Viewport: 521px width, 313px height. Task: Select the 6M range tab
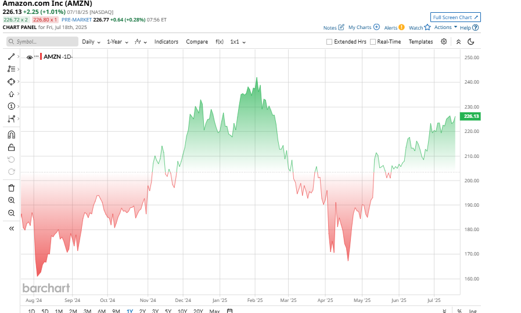pos(102,311)
